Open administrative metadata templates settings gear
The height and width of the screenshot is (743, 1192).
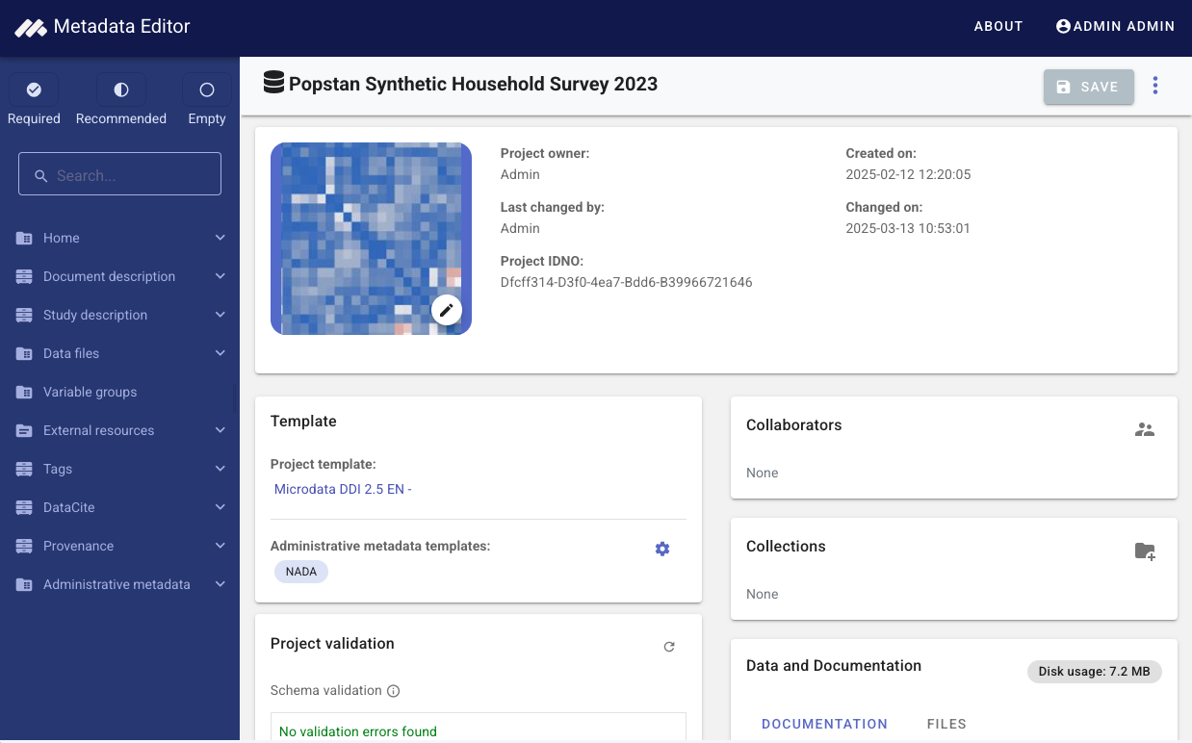[x=661, y=549]
